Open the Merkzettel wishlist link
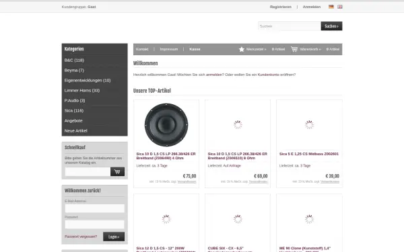Image resolution: width=404 pixels, height=252 pixels. click(x=256, y=49)
